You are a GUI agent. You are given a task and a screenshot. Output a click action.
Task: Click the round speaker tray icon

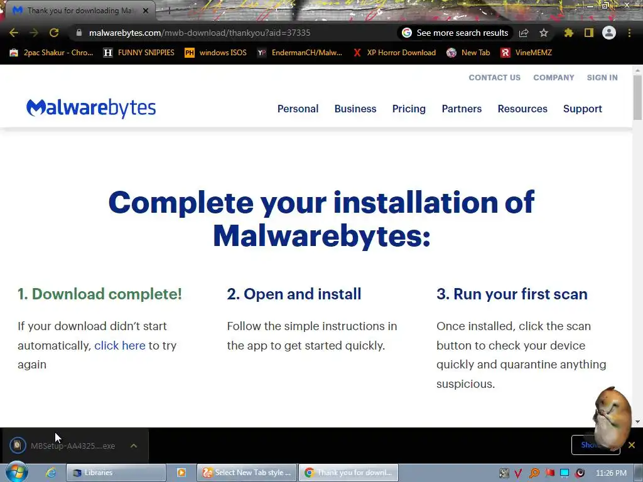[580, 473]
